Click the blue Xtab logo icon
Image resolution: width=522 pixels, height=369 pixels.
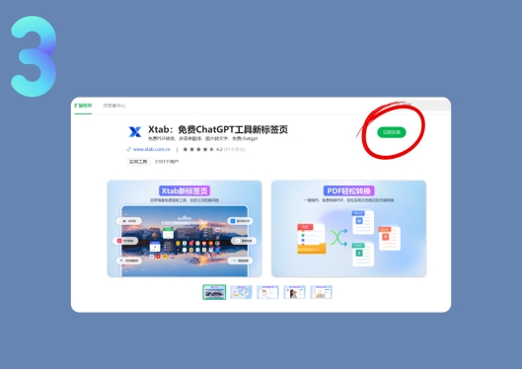[x=135, y=132]
